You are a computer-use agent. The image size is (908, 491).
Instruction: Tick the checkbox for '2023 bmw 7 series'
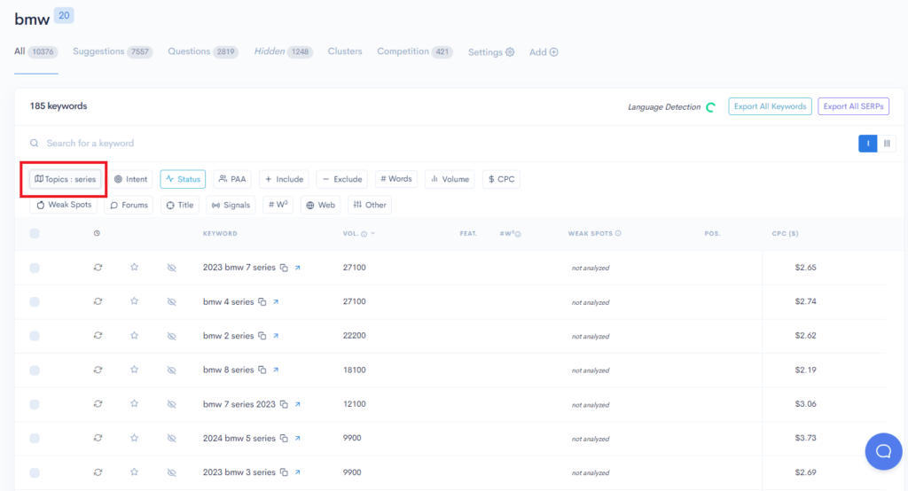pyautogui.click(x=35, y=268)
